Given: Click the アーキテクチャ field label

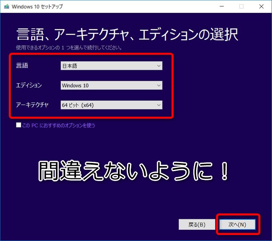Looking at the screenshot, I should click(x=32, y=105).
